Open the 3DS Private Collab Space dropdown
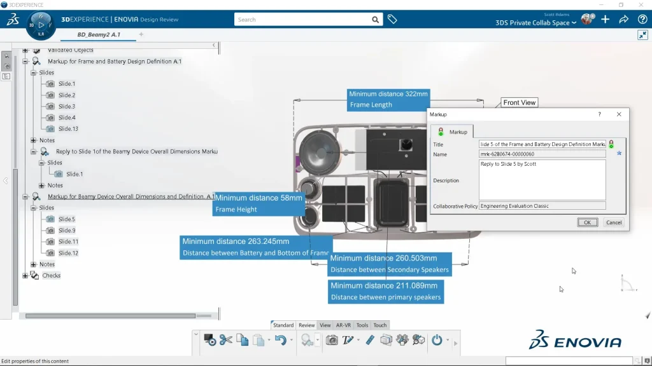 point(536,23)
